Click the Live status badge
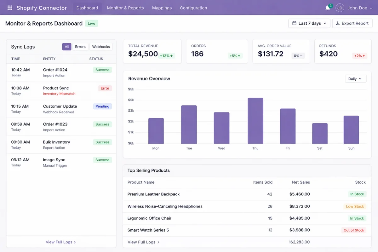 coord(91,23)
